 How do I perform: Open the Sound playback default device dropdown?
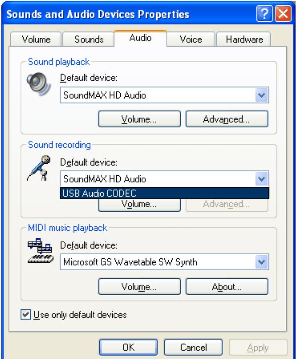tap(261, 95)
